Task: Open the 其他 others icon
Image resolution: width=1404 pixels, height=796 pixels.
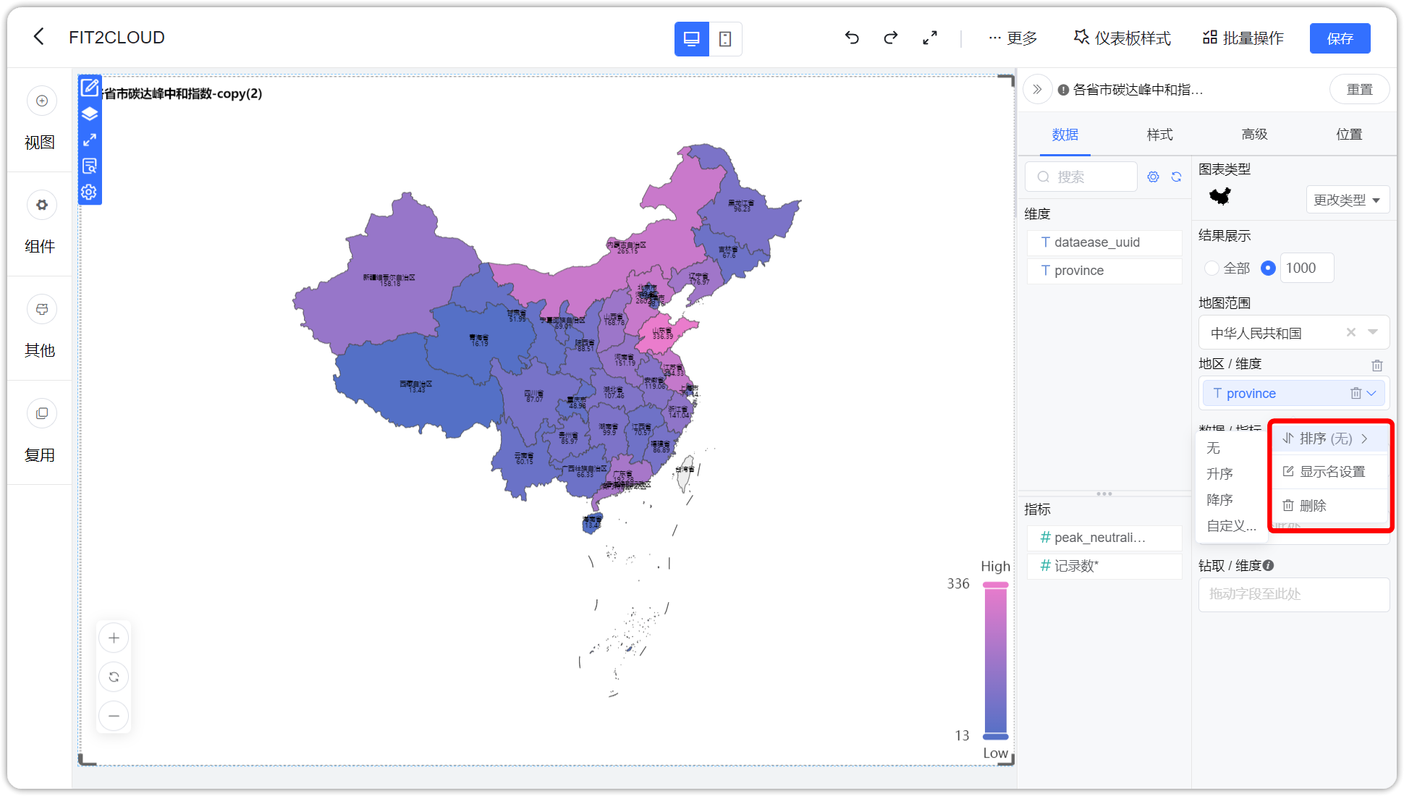Action: coord(42,309)
